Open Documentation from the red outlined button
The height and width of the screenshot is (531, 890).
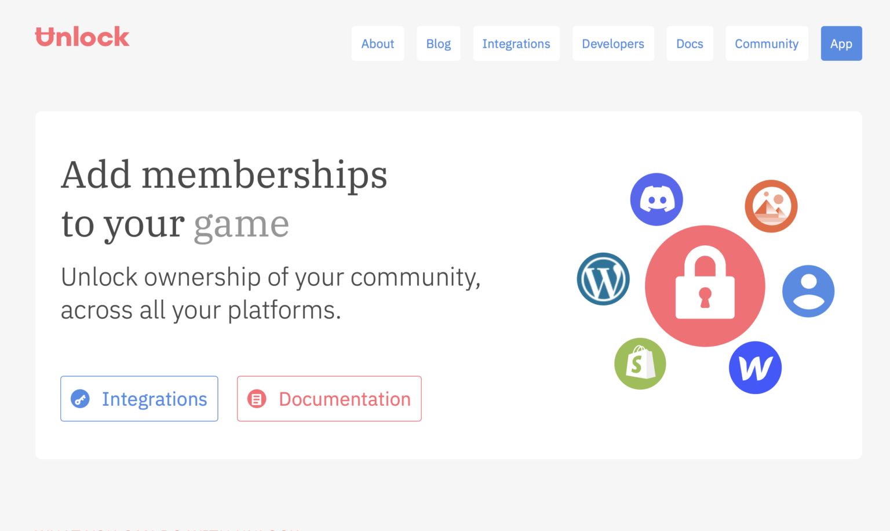329,399
